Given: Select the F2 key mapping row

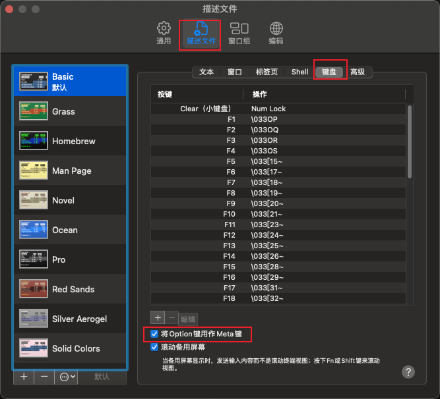Looking at the screenshot, I should 278,130.
